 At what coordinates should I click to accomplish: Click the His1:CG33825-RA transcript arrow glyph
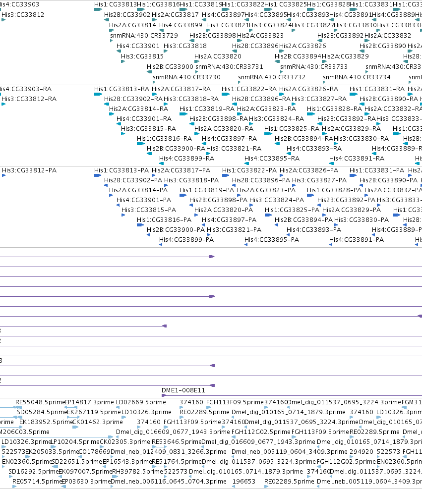268,134
